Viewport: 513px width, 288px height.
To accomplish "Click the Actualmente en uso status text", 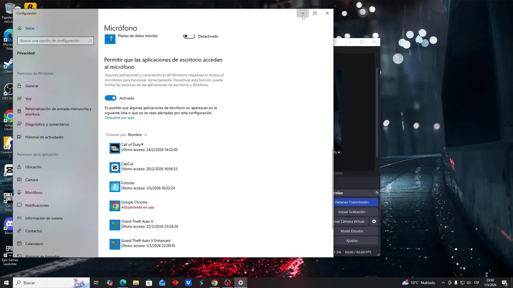I will click(x=137, y=208).
